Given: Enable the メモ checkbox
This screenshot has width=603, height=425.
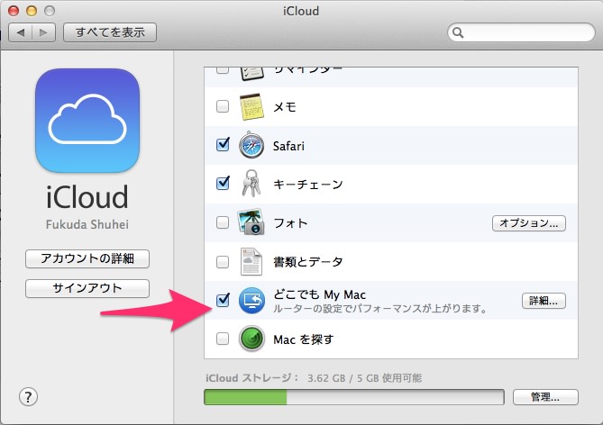Looking at the screenshot, I should click(x=223, y=106).
